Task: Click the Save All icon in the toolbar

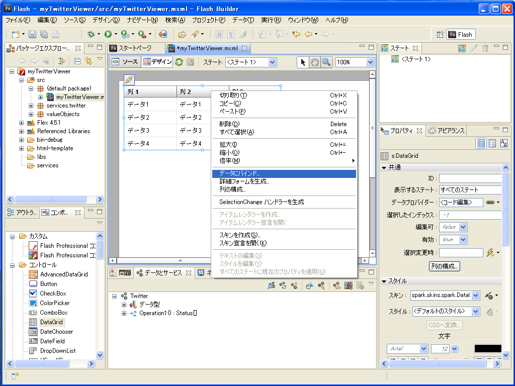Action: coord(44,34)
